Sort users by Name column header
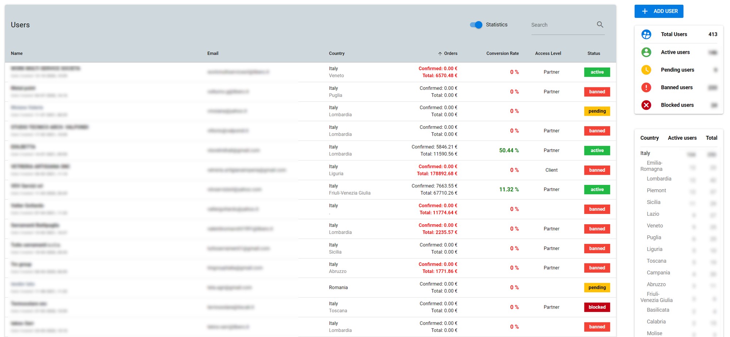Image resolution: width=730 pixels, height=337 pixels. point(17,53)
